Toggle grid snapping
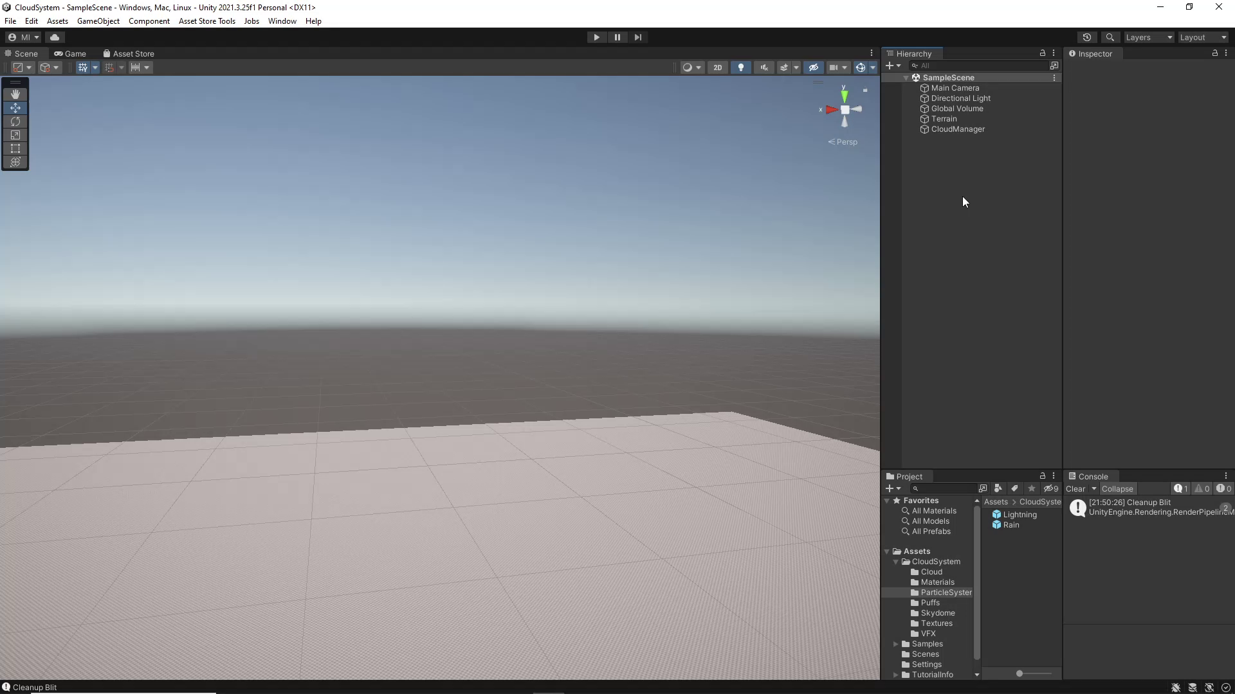This screenshot has height=694, width=1235. pos(109,67)
